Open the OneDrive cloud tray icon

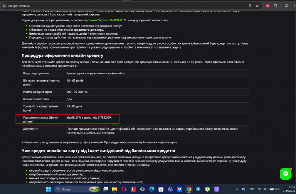[244, 189]
